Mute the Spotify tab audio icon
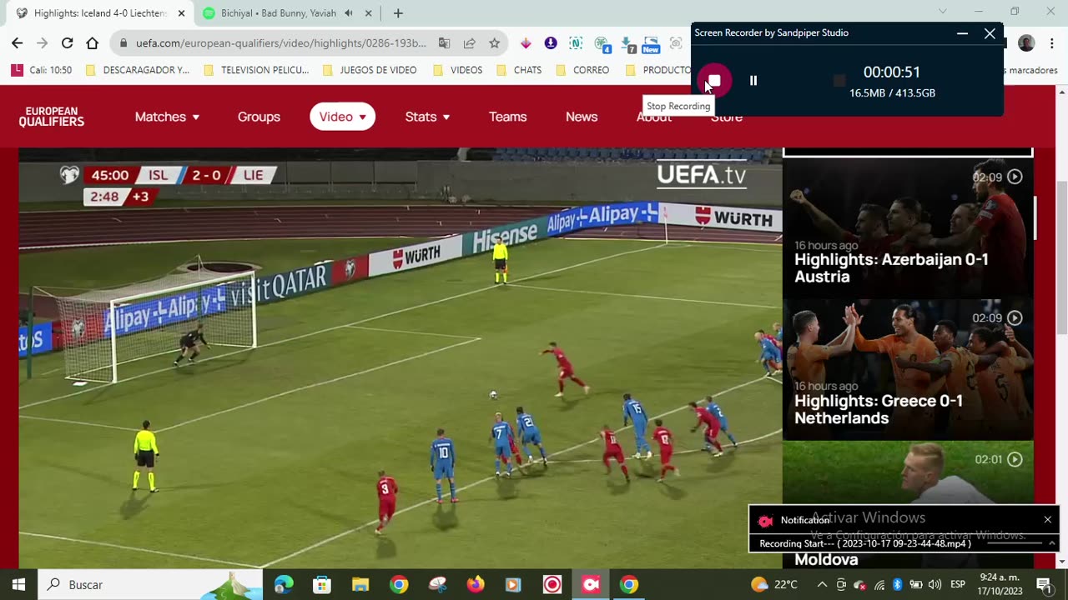This screenshot has height=600, width=1068. tap(348, 13)
